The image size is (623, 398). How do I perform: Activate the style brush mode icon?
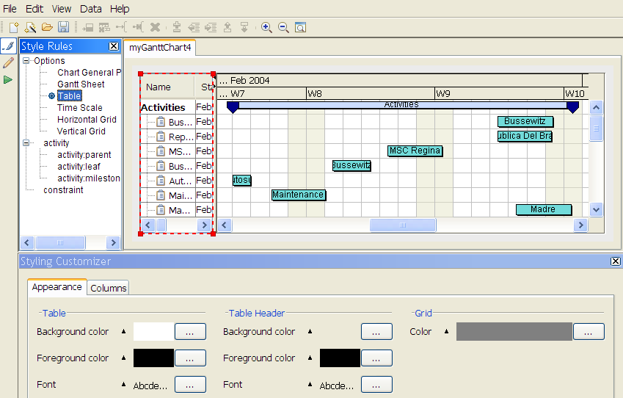coord(9,46)
